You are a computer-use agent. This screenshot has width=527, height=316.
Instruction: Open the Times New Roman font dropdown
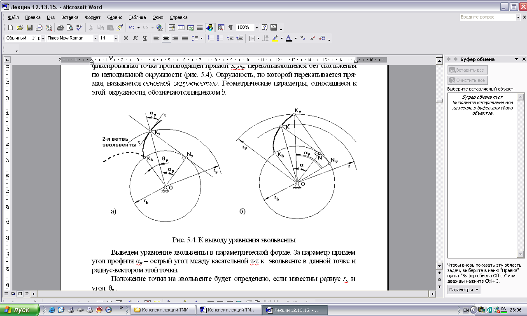[96, 38]
